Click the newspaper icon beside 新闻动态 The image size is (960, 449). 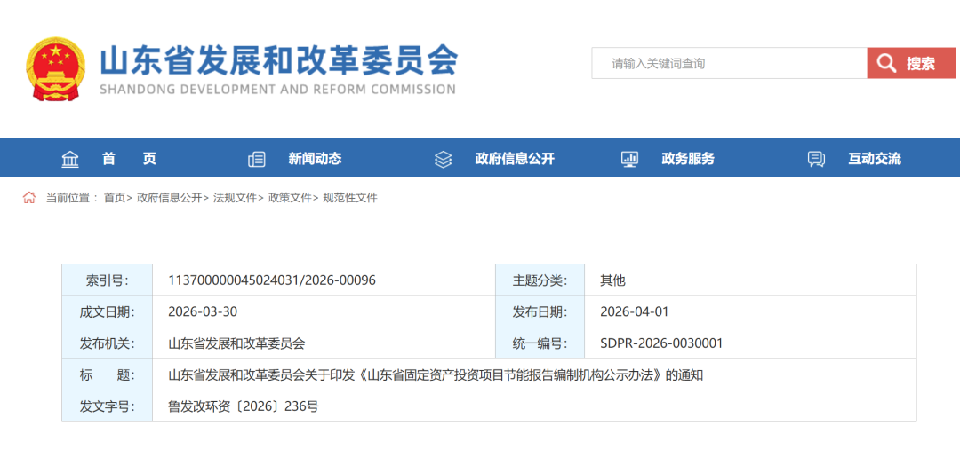tap(257, 159)
